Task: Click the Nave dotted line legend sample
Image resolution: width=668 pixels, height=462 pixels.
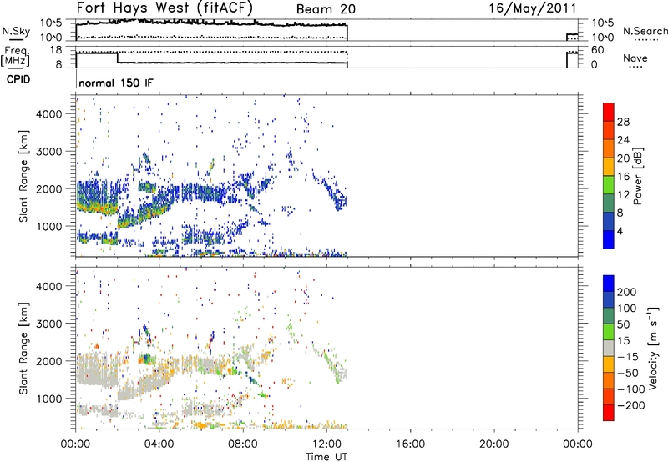Action: point(635,67)
